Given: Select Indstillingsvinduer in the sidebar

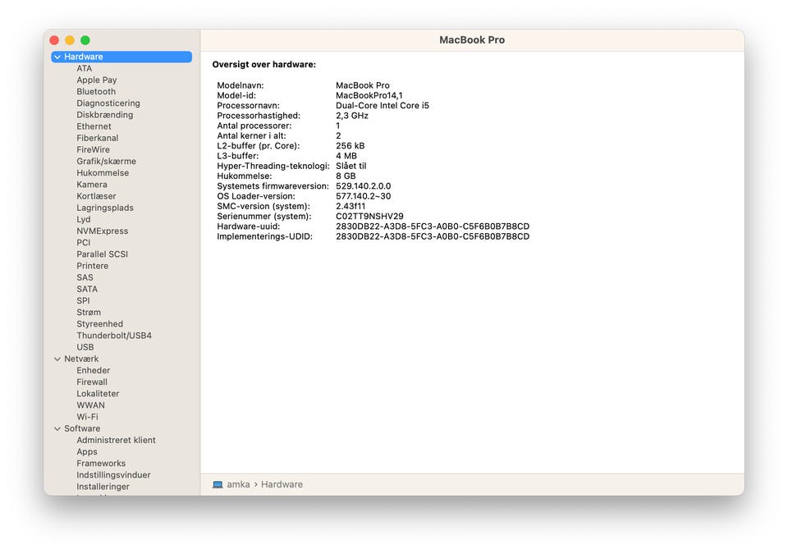Looking at the screenshot, I should pyautogui.click(x=113, y=475).
